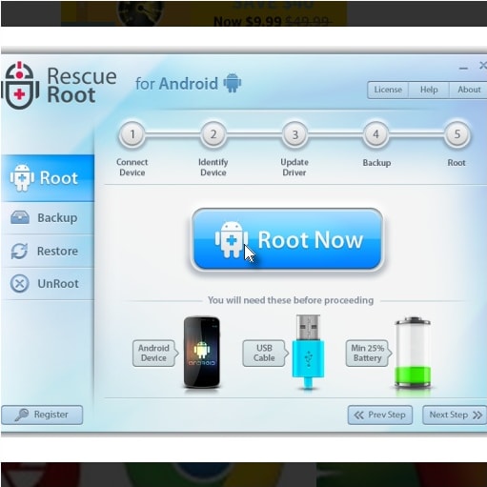Click the UnRoot circled X icon

pos(19,283)
